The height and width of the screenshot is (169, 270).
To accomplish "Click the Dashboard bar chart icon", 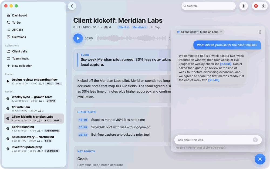I will pyautogui.click(x=8, y=15).
